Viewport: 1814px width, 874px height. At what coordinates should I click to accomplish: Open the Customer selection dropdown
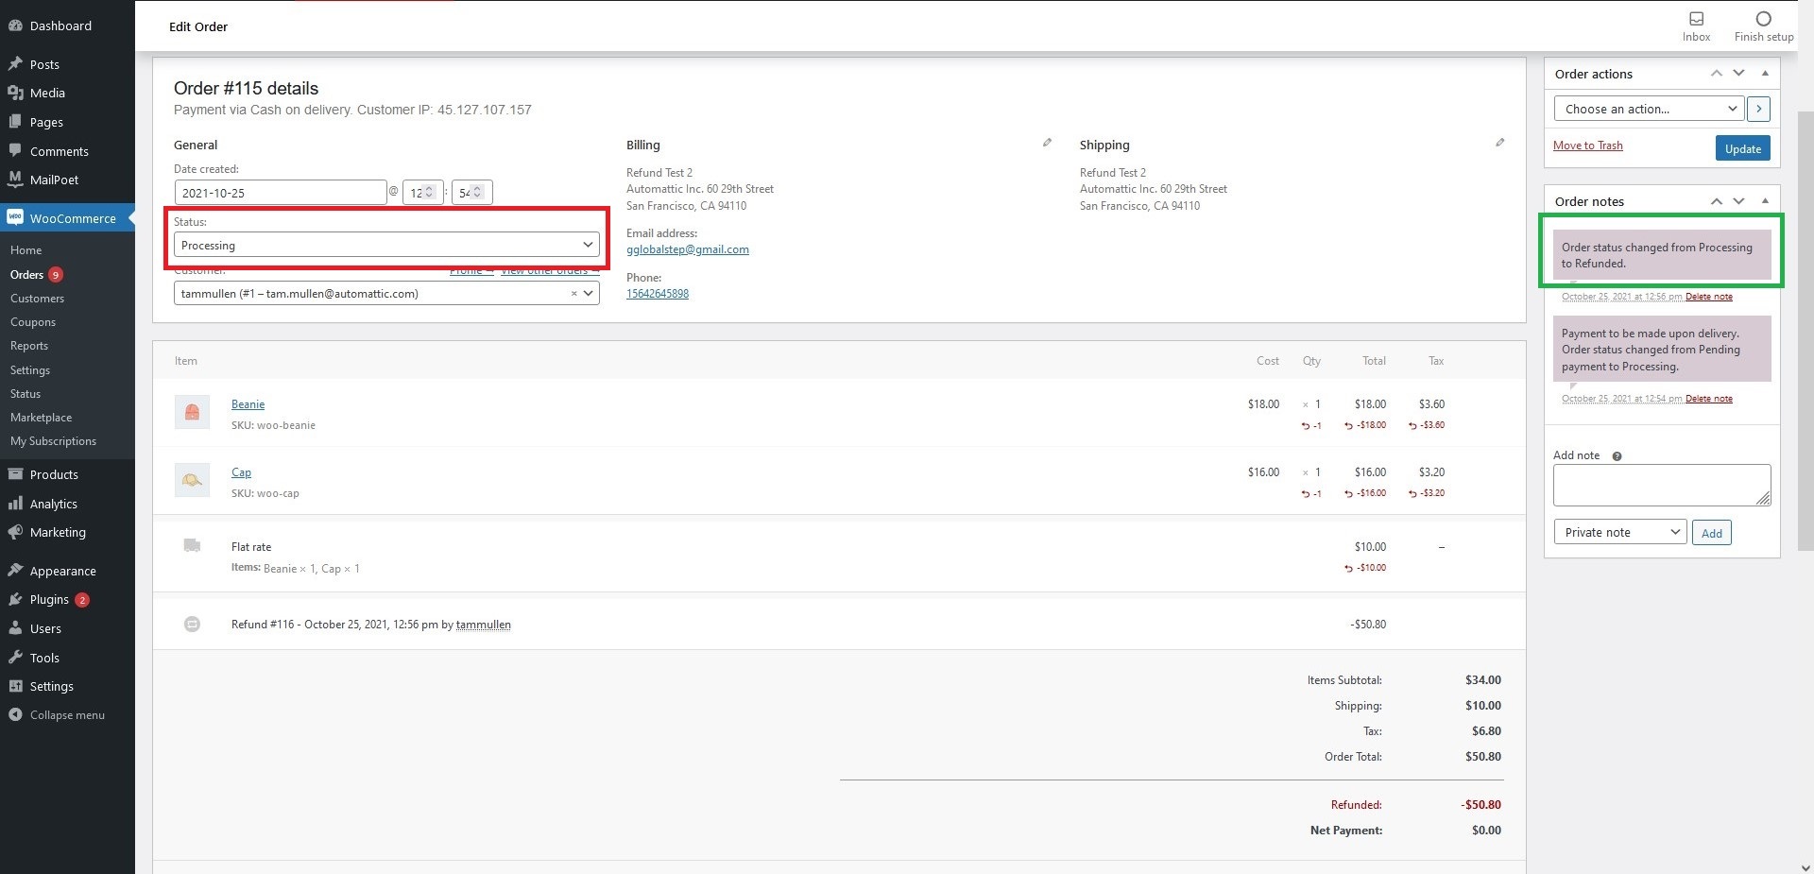click(x=386, y=294)
